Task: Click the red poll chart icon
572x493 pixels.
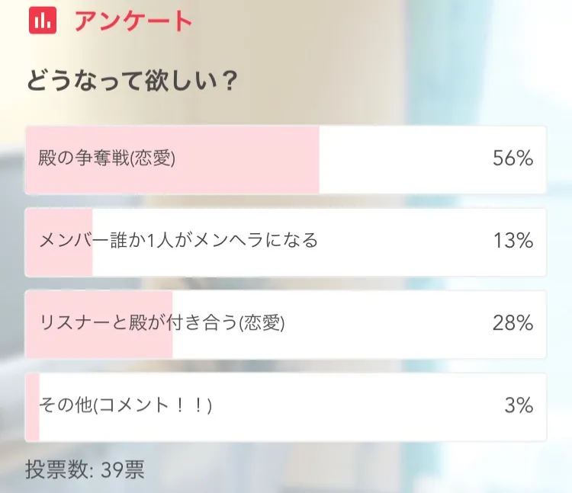Action: [x=43, y=20]
